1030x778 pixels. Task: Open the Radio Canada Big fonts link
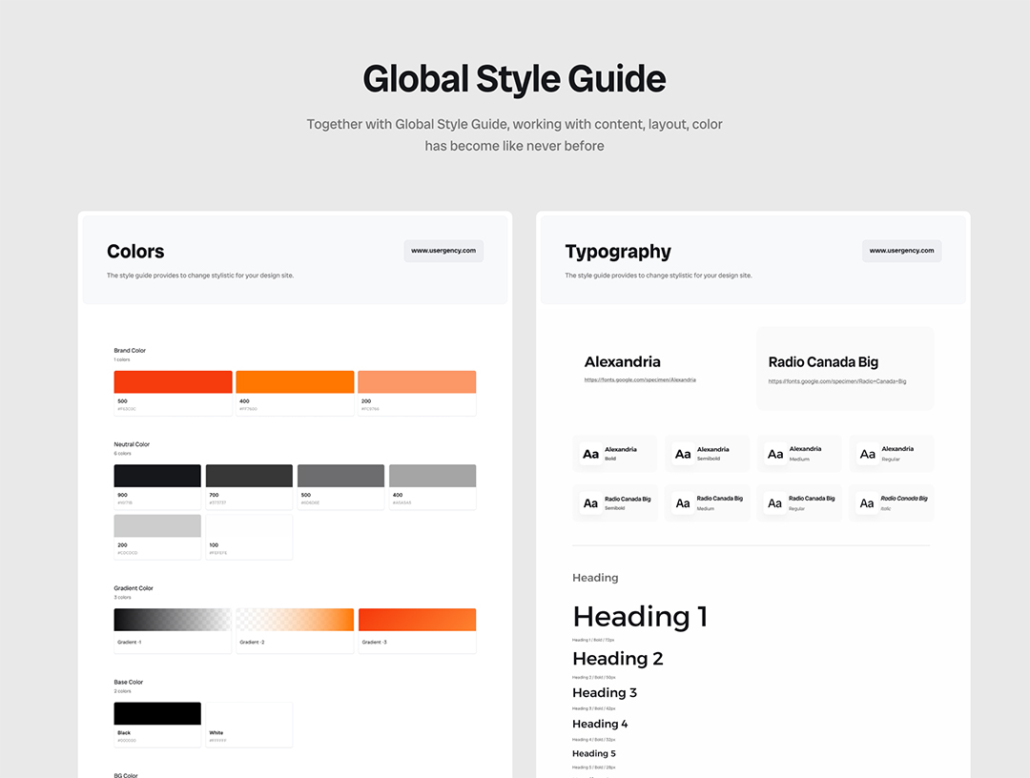click(x=836, y=381)
